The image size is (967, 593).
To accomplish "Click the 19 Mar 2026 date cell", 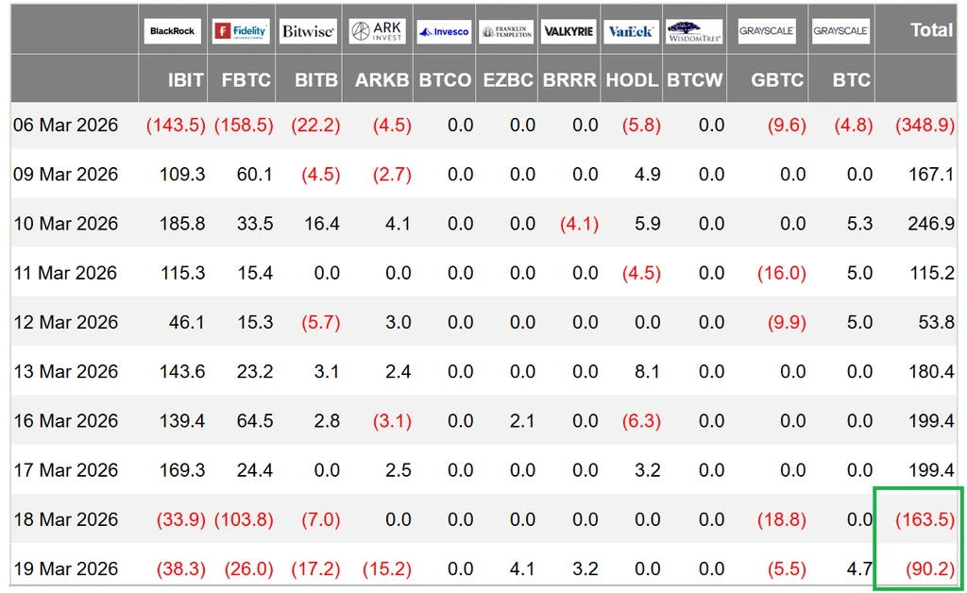I will tap(65, 568).
